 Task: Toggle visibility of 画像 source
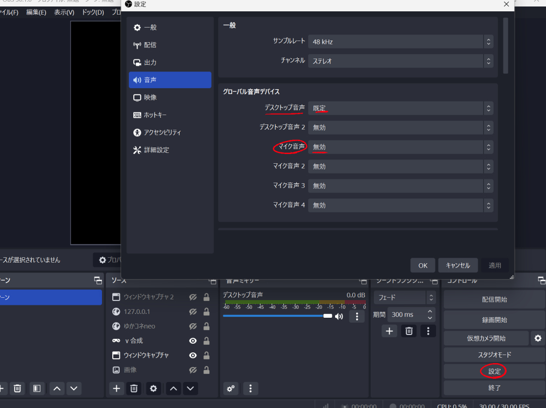pyautogui.click(x=193, y=370)
